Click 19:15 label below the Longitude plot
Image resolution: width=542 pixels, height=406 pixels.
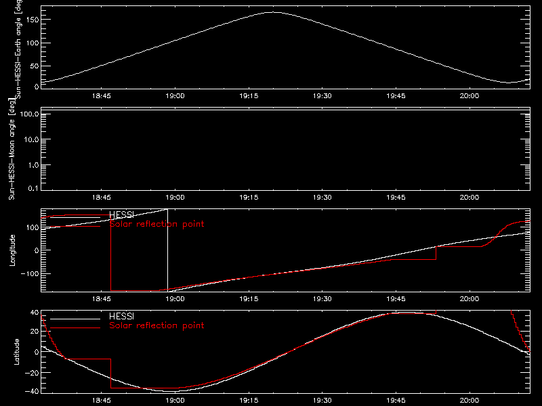pos(249,299)
